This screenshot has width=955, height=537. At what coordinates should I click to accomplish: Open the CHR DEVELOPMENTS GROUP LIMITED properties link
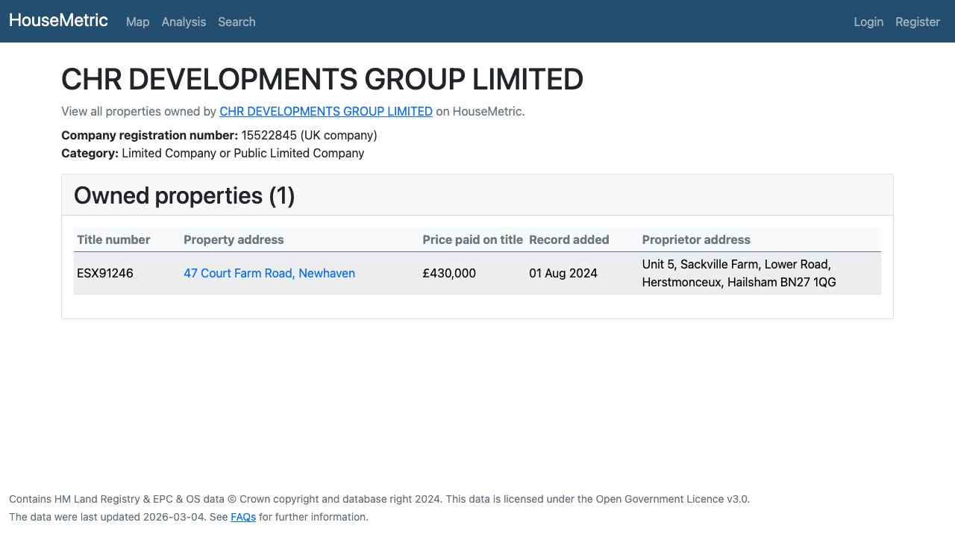(x=326, y=111)
